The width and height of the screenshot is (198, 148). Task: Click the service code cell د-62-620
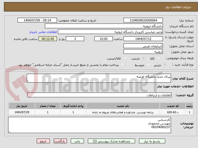(x=173, y=112)
